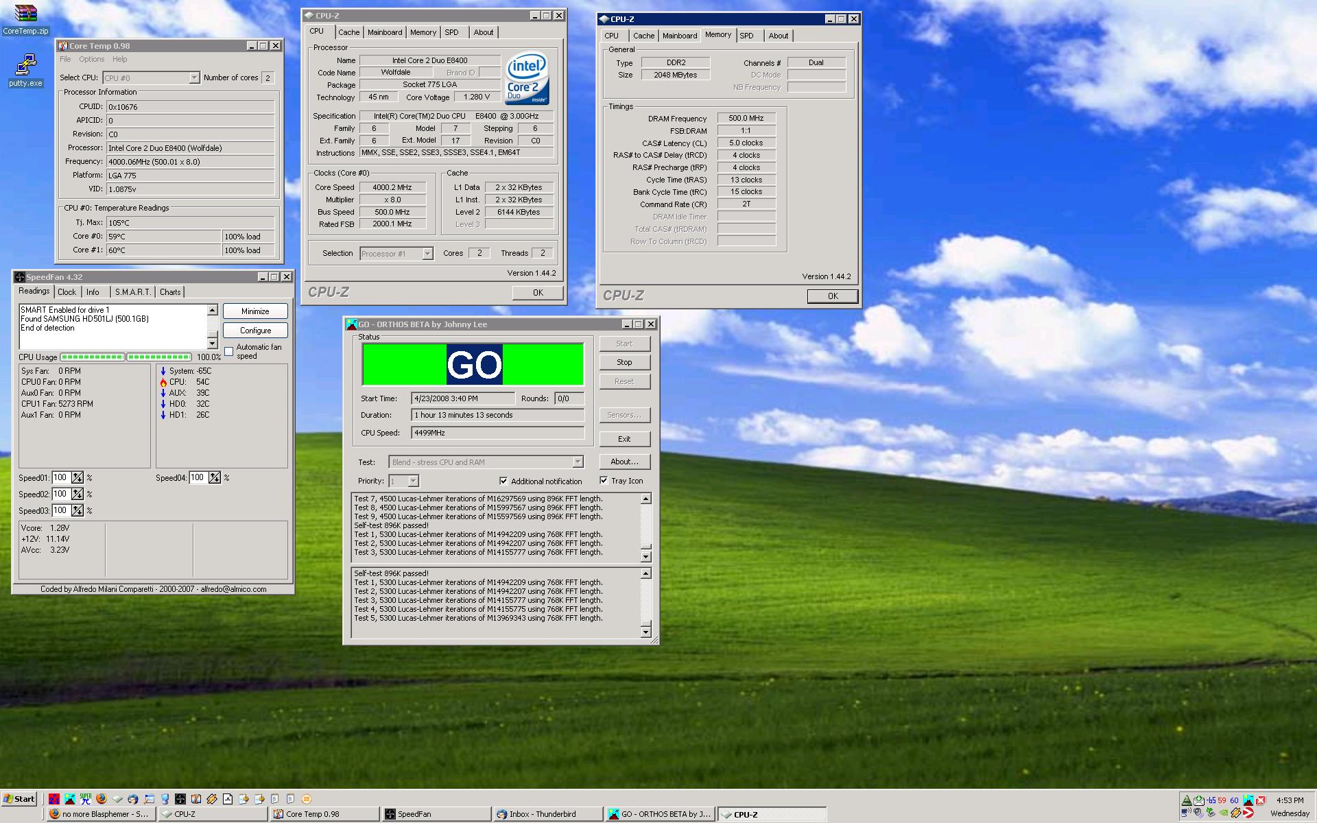Click the Speed01 value field in SpeedFan
Screen dimensions: 1317x823
[62, 478]
